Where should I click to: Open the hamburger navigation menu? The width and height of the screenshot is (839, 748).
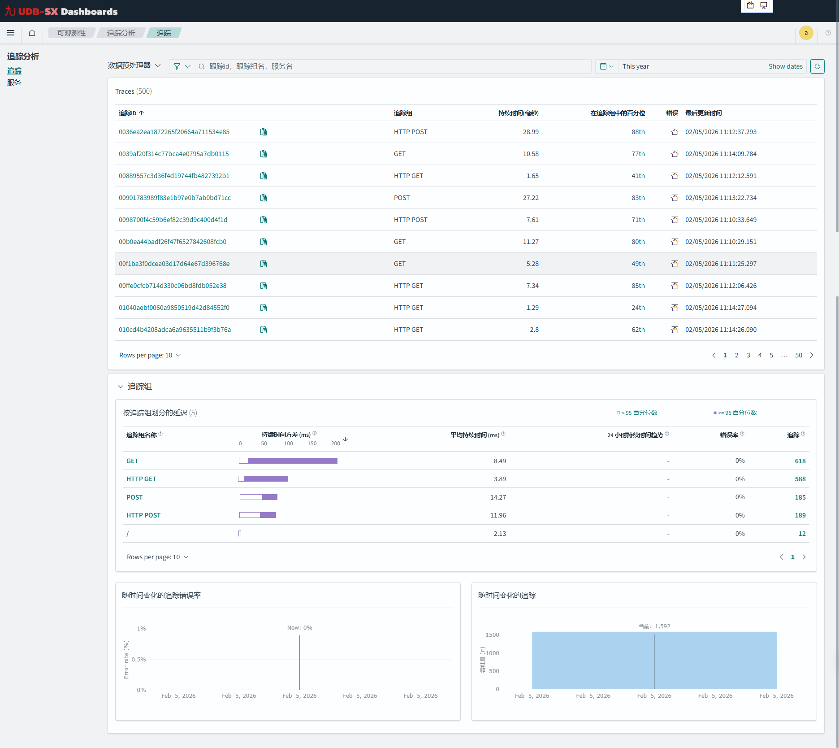click(11, 33)
